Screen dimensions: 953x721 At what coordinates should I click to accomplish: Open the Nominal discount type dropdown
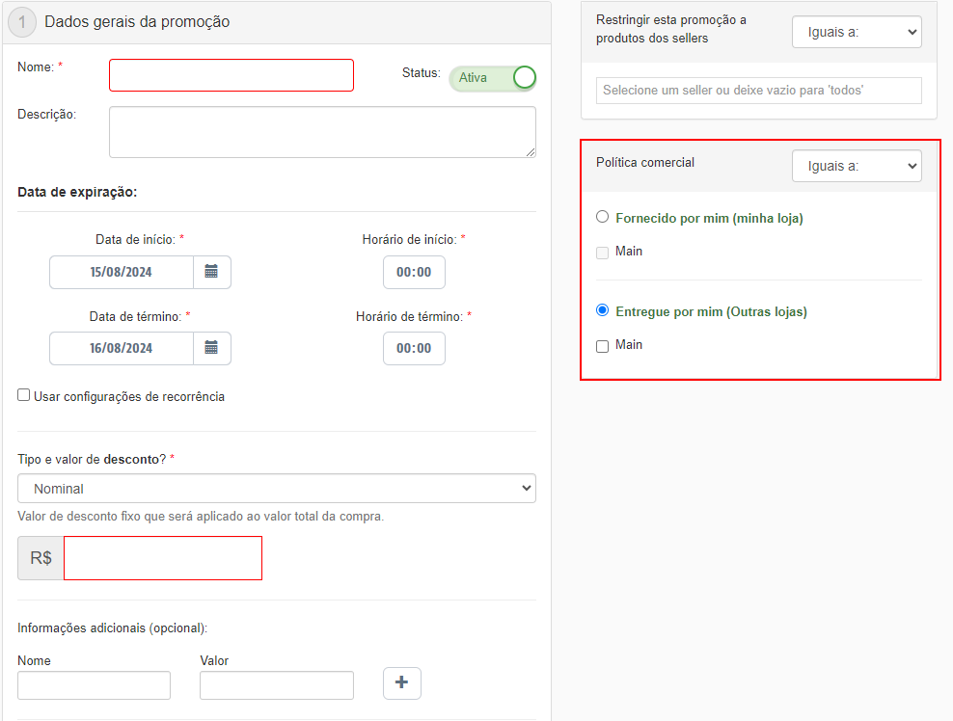click(276, 488)
